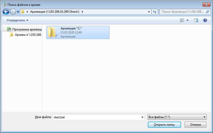Toggle the preview pane button
213x133 pixels.
coord(196,20)
